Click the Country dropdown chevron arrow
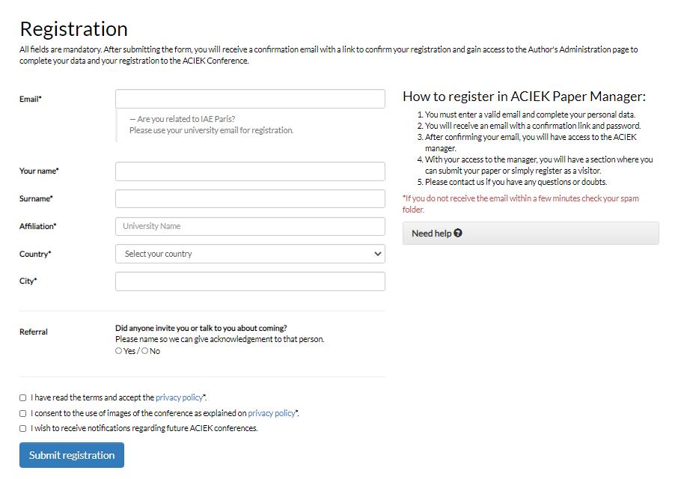The image size is (687, 479). click(377, 254)
